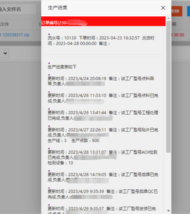
Task: Select the 2023/4/29 9:35:39 后焊QC entry
Action: 103,194
